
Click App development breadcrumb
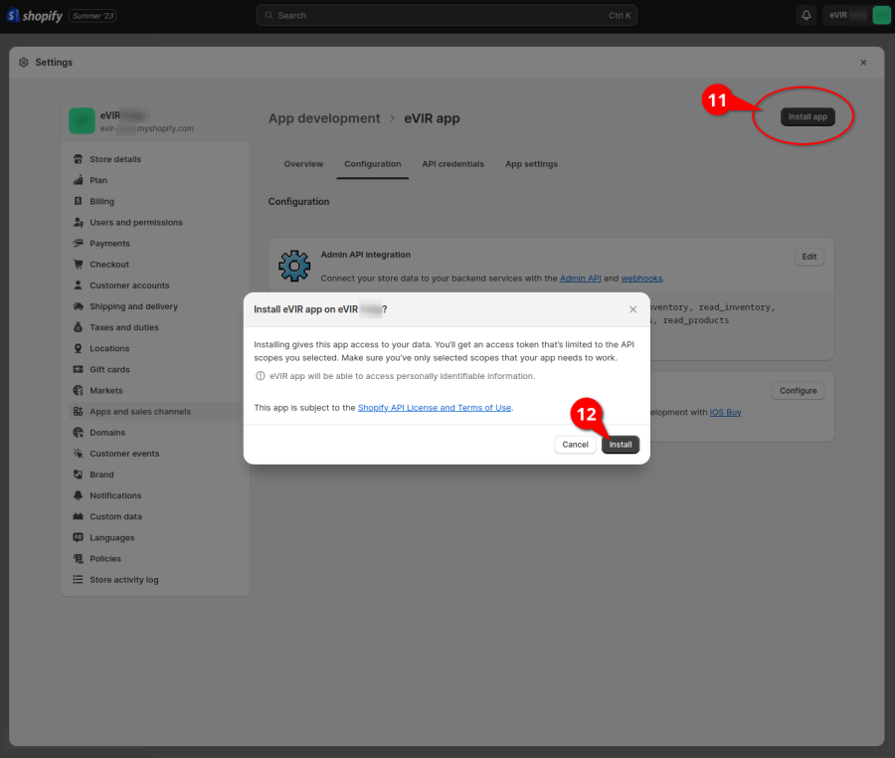(x=324, y=118)
